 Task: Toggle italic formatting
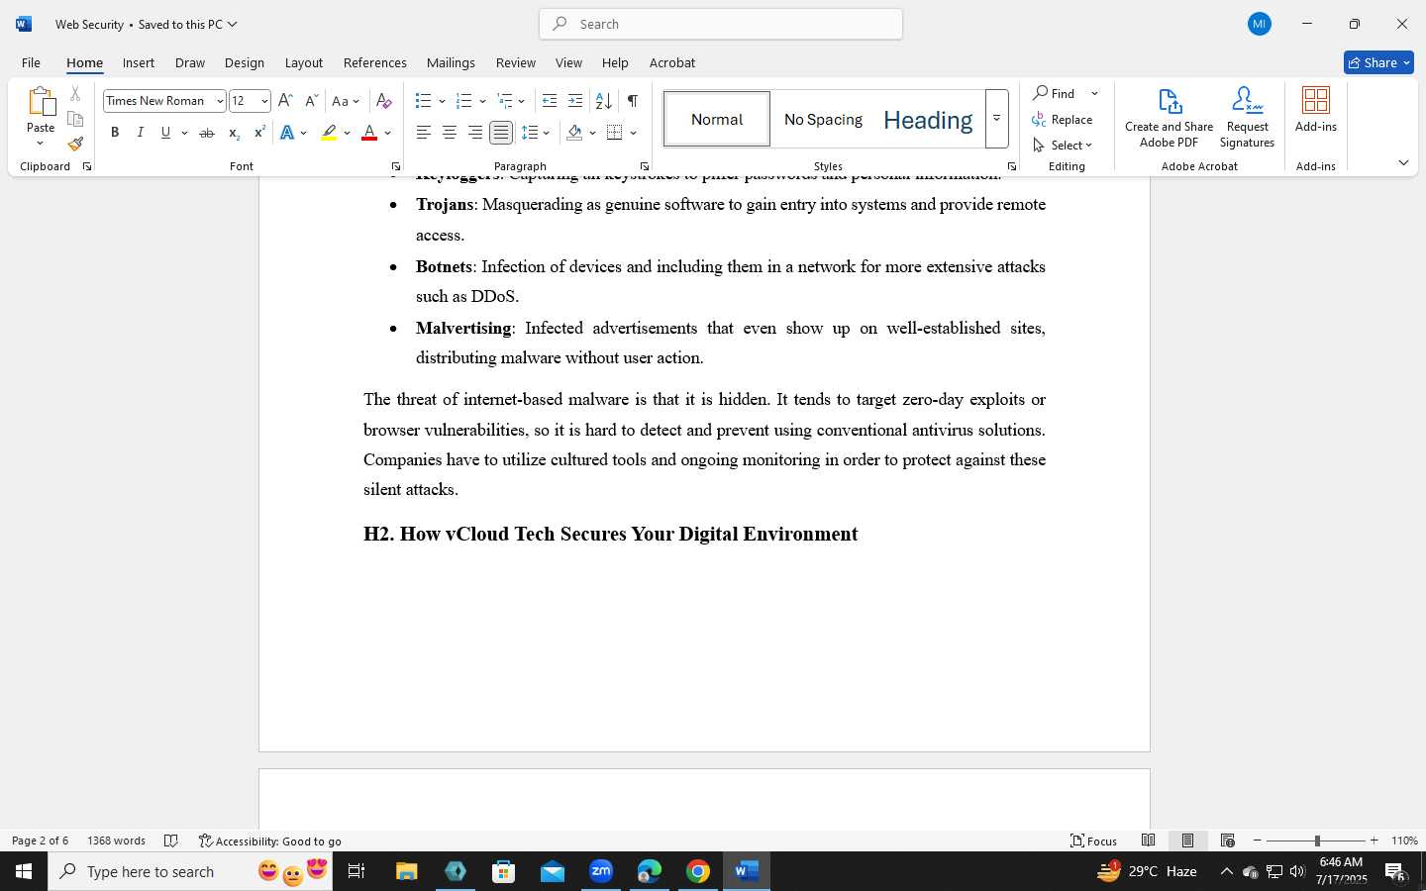click(x=141, y=133)
